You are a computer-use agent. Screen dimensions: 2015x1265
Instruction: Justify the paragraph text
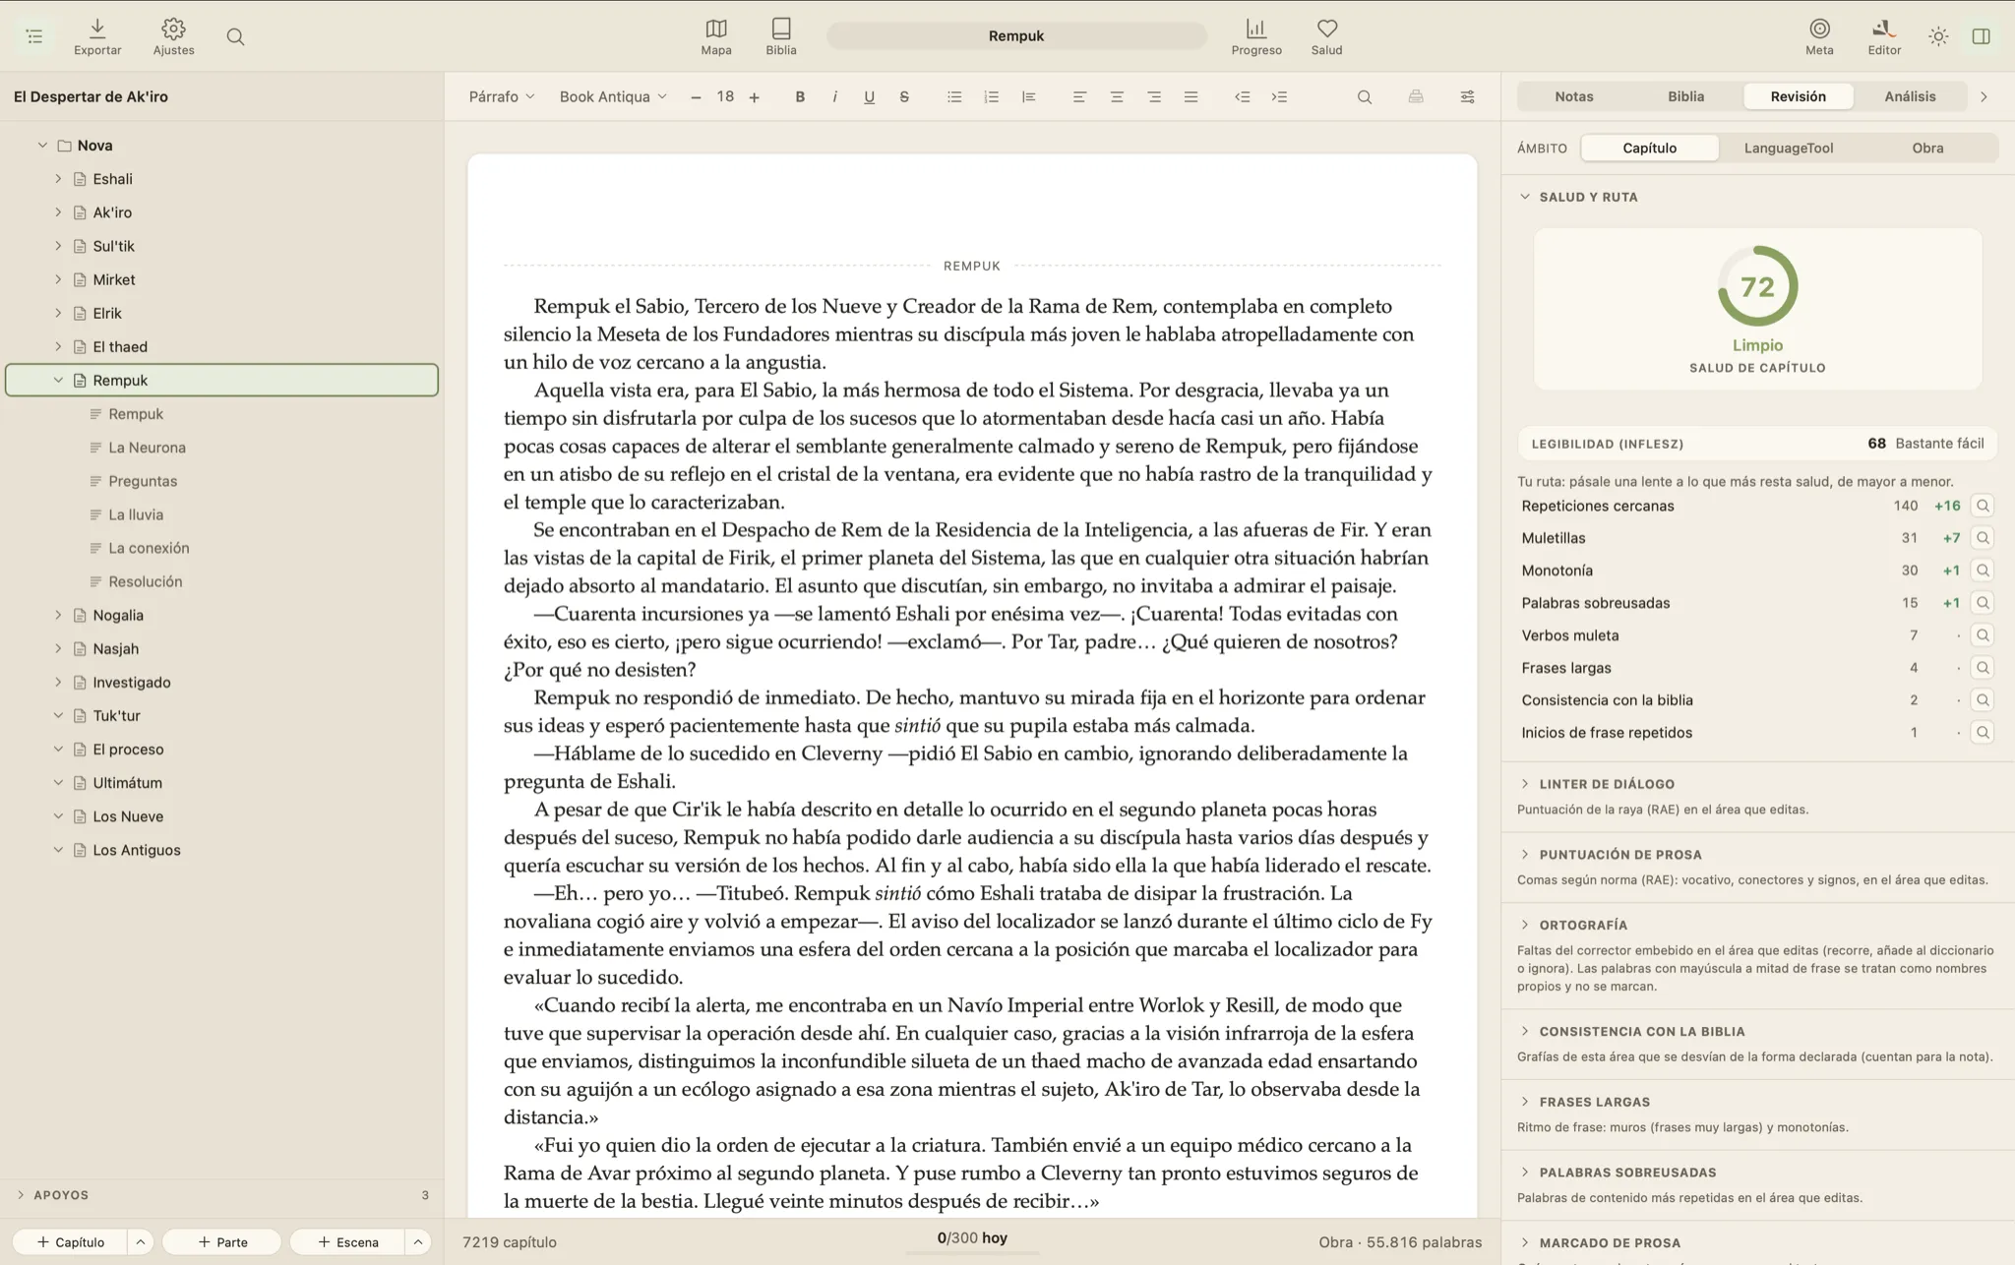[1191, 96]
